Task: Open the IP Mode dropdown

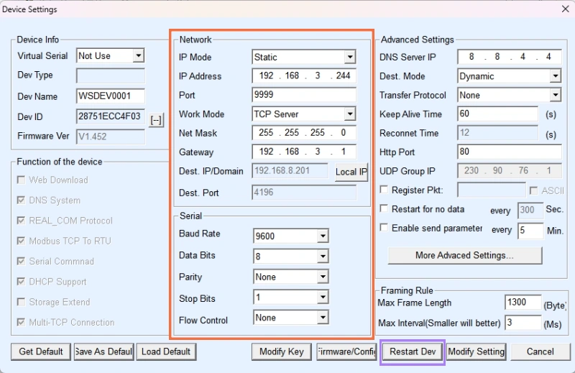Action: coord(350,57)
